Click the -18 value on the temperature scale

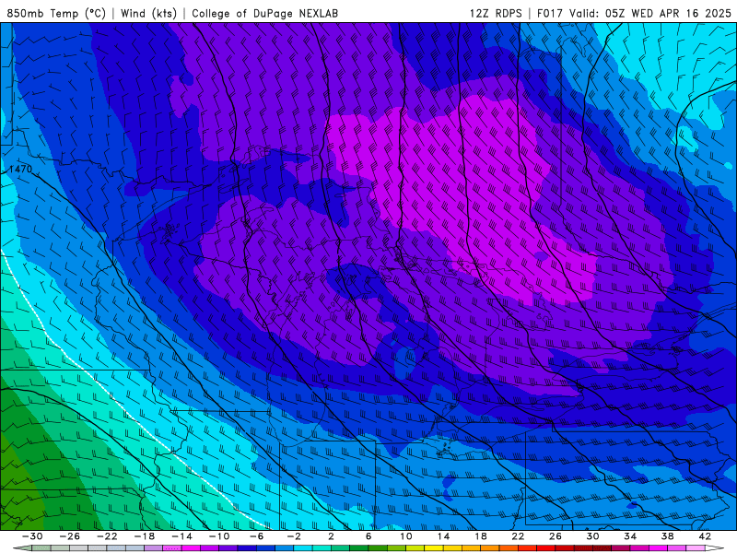[x=145, y=536]
